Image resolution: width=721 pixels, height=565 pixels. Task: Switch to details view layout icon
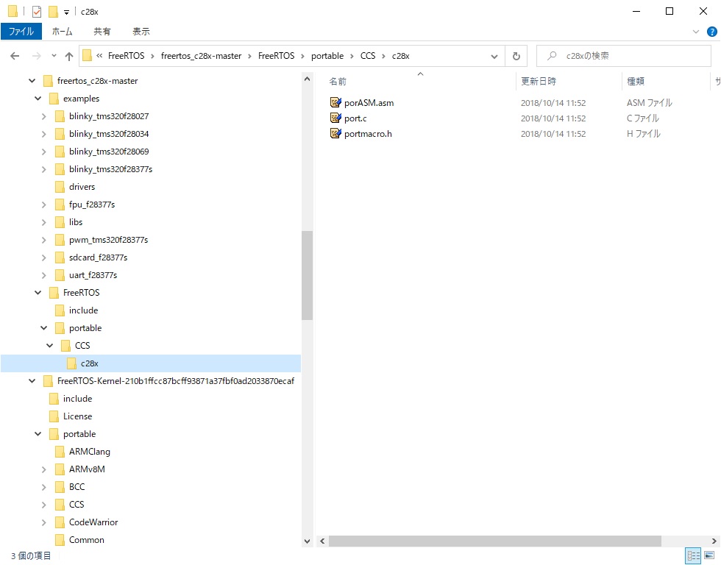point(693,556)
